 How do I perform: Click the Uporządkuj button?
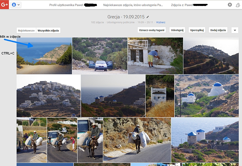pos(197,30)
